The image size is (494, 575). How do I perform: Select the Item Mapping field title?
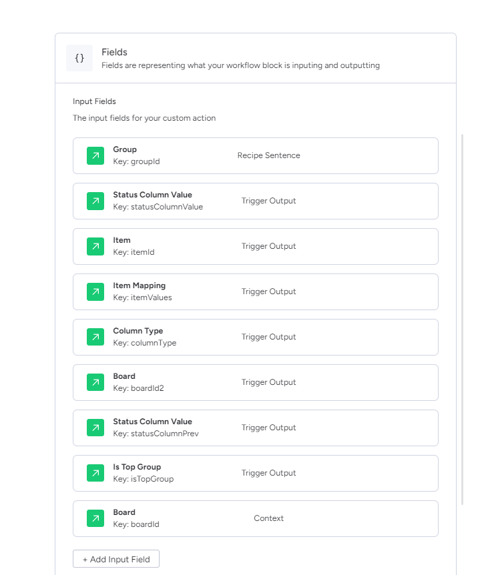(139, 285)
